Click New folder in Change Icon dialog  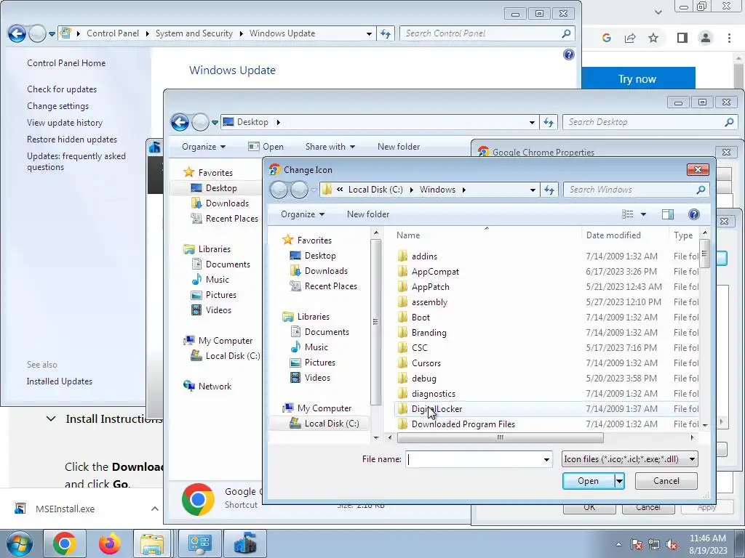(368, 214)
